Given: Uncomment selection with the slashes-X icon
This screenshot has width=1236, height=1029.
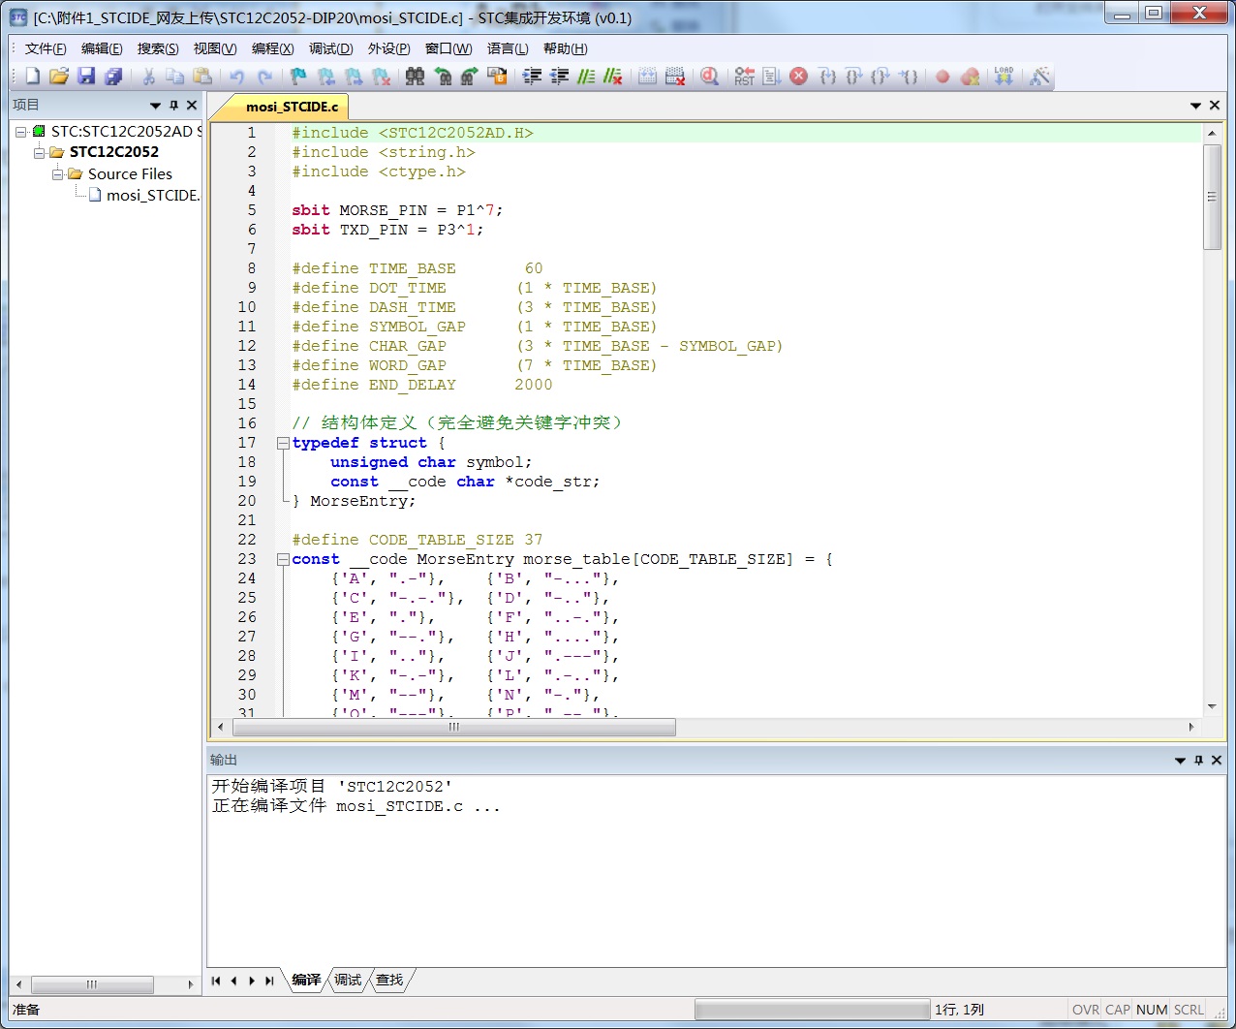Looking at the screenshot, I should [x=613, y=77].
